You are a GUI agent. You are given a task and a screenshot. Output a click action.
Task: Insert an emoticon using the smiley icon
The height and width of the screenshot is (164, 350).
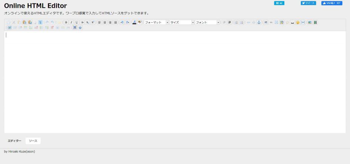[298, 23]
